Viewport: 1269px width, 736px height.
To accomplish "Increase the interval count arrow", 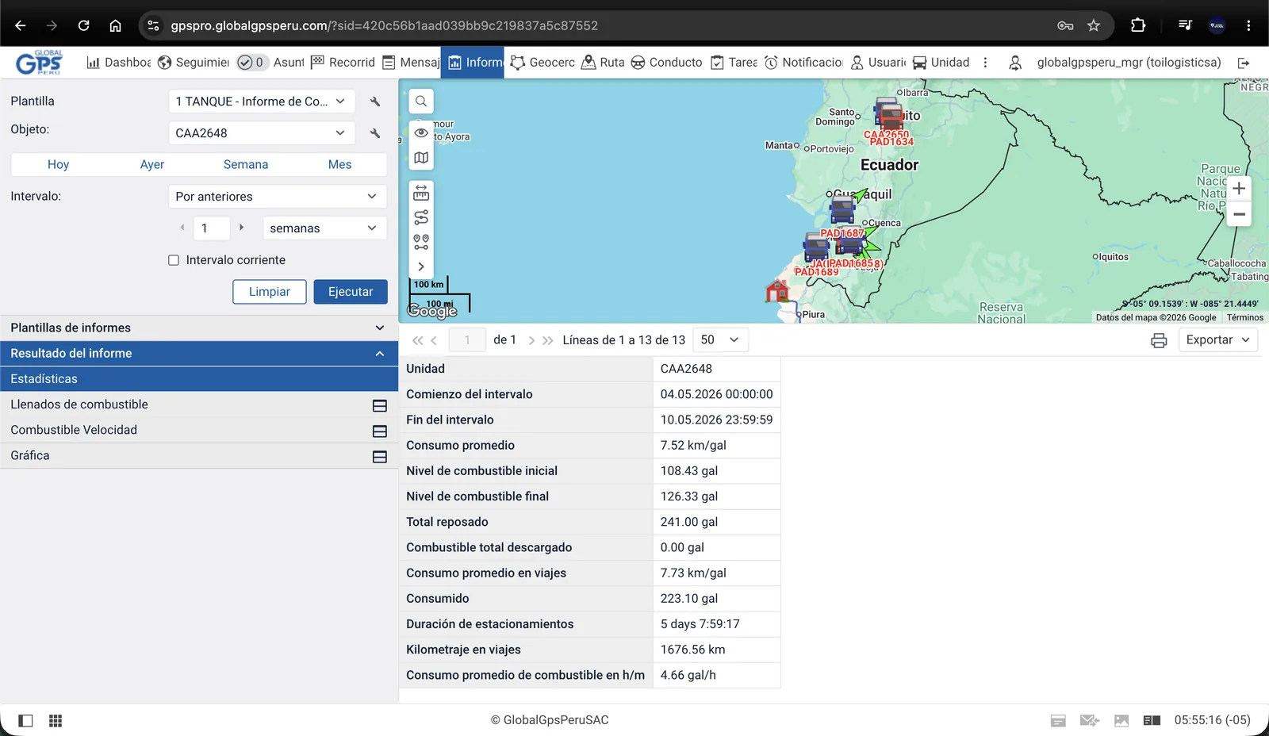I will tap(241, 228).
